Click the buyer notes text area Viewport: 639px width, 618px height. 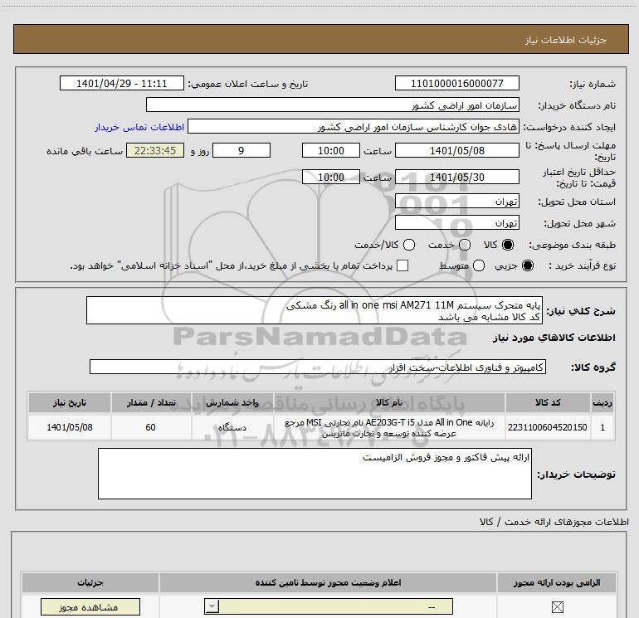click(x=315, y=474)
